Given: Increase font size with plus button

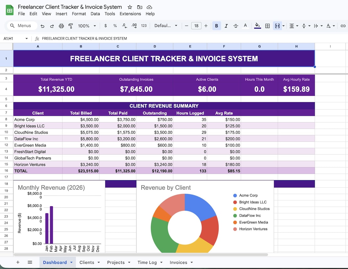Looking at the screenshot, I should click(206, 26).
